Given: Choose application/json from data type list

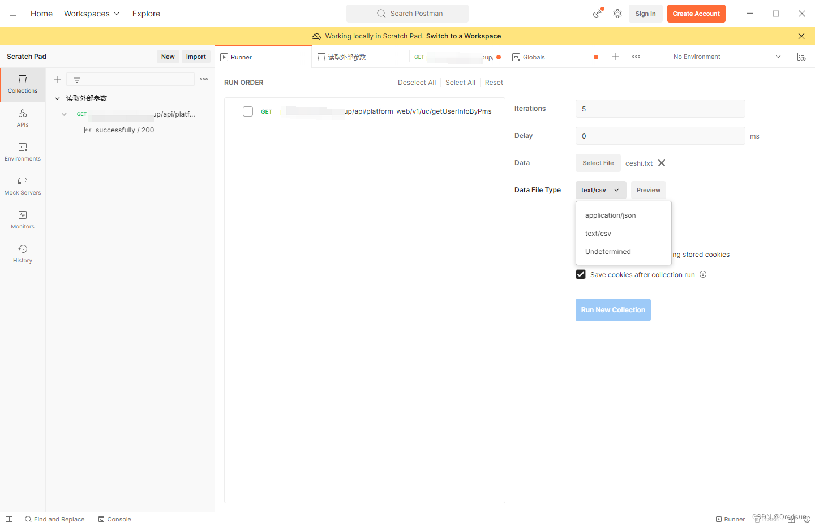Looking at the screenshot, I should tap(624, 215).
